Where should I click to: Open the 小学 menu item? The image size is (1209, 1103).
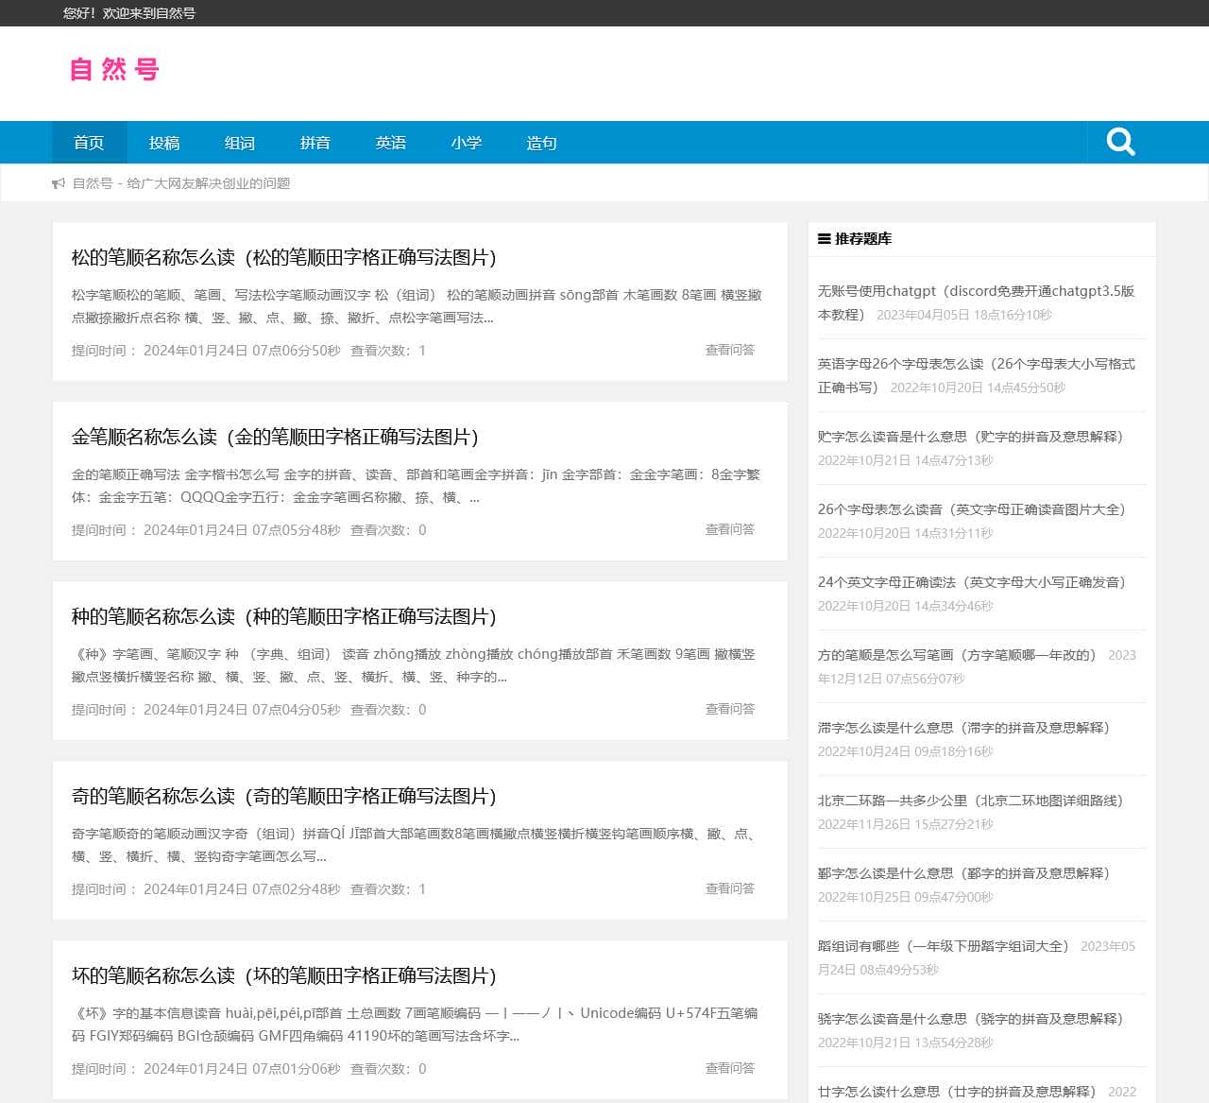point(467,143)
